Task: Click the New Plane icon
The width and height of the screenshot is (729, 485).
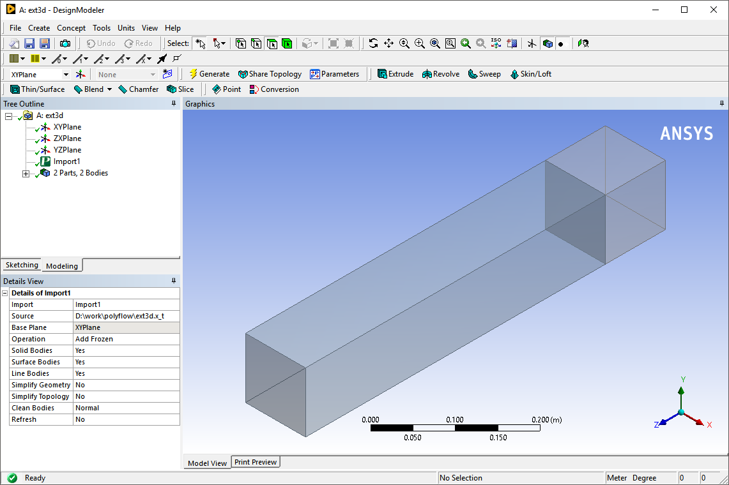Action: tap(81, 74)
